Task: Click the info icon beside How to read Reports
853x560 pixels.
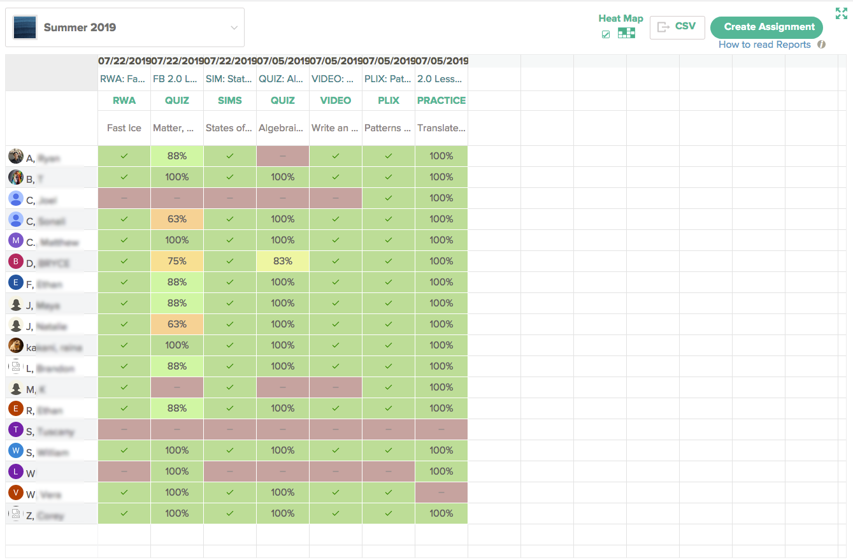Action: coord(822,45)
